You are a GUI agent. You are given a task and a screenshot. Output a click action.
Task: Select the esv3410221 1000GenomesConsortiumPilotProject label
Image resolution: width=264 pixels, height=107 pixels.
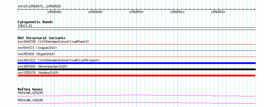tap(59, 60)
